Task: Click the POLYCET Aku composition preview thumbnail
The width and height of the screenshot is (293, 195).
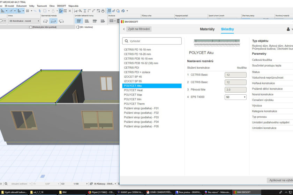Action: click(217, 43)
